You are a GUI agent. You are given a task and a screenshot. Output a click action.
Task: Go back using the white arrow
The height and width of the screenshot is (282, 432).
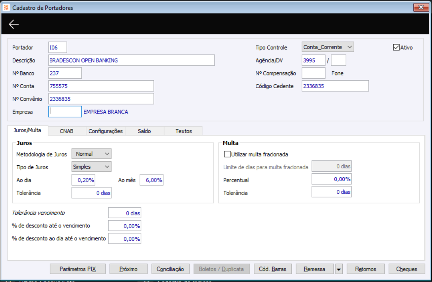(13, 24)
